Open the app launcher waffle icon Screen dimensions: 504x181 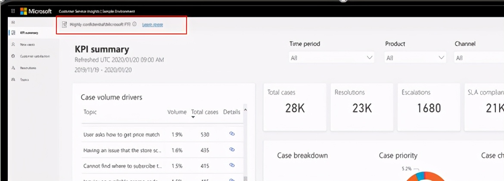click(13, 11)
